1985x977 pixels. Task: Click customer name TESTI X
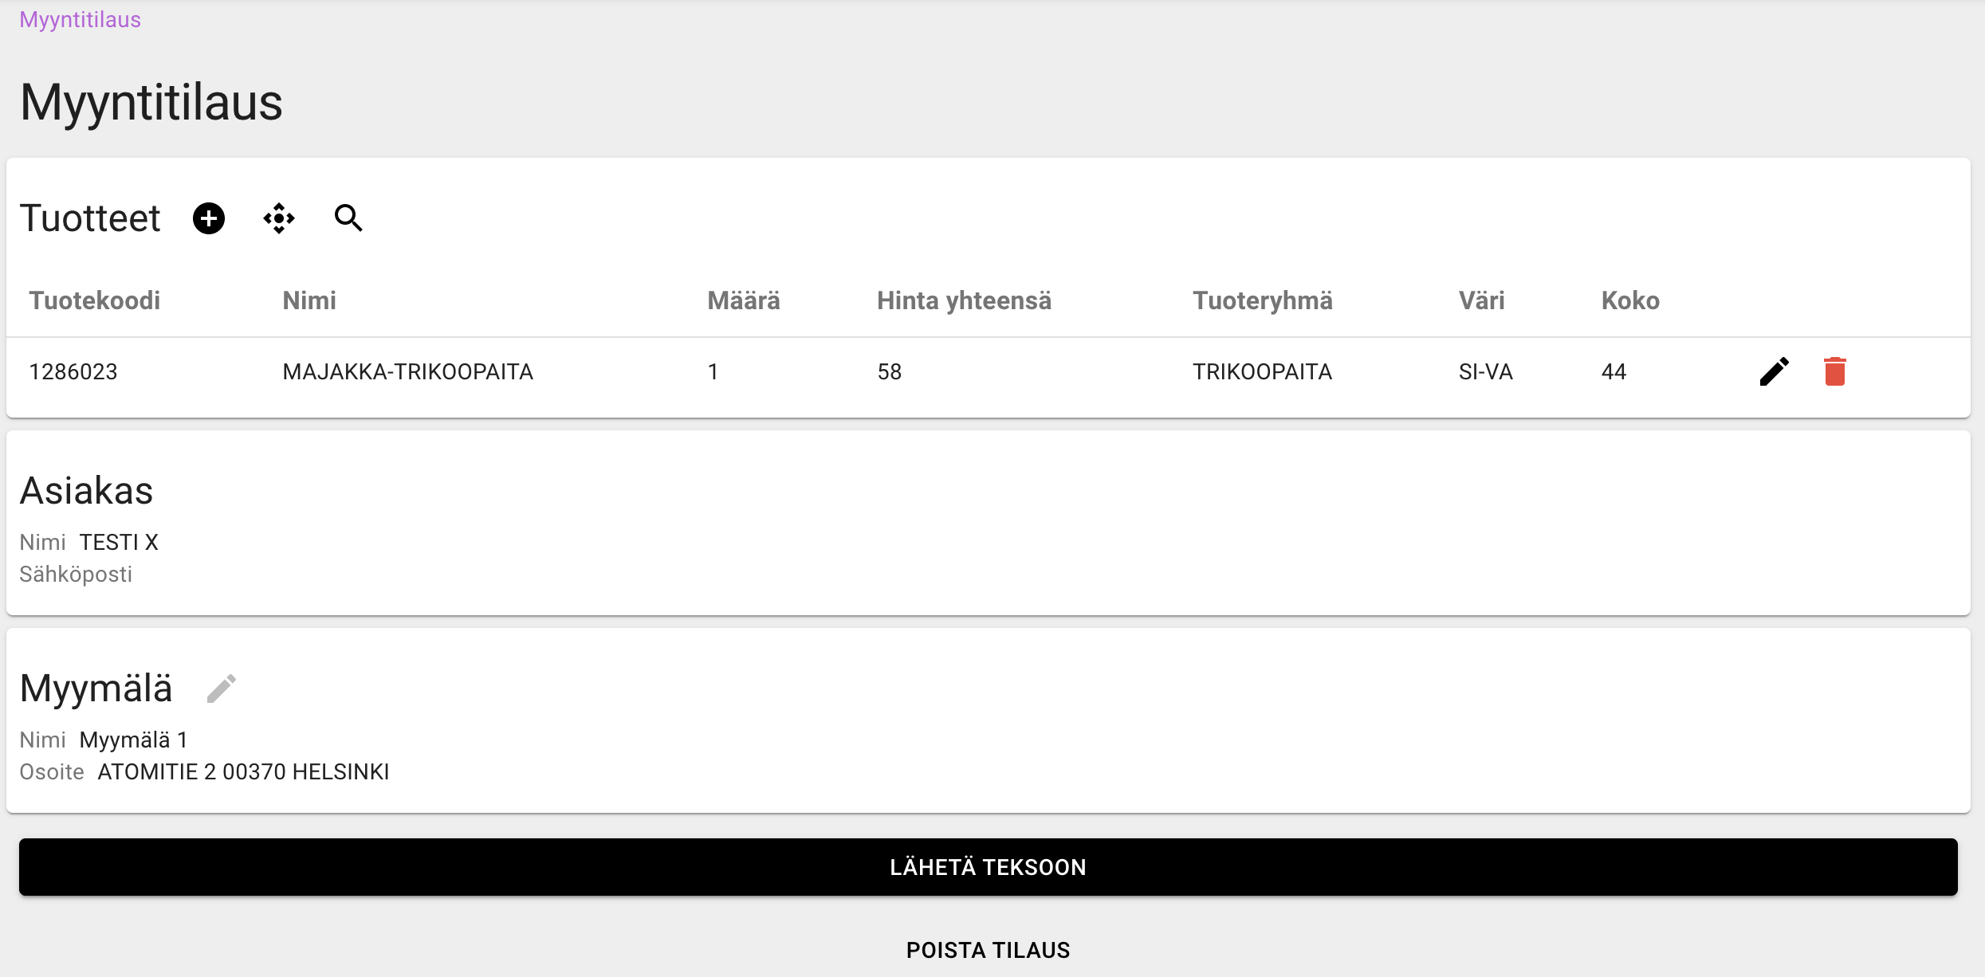point(119,543)
